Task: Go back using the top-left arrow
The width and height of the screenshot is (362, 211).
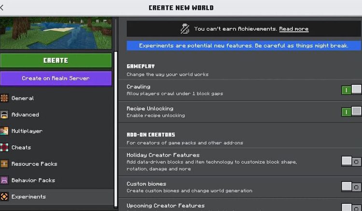Action: [2, 8]
